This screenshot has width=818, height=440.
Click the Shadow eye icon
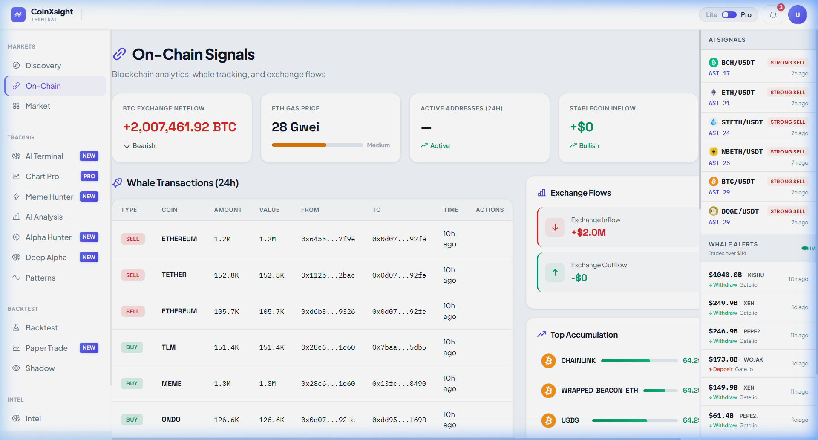click(16, 368)
